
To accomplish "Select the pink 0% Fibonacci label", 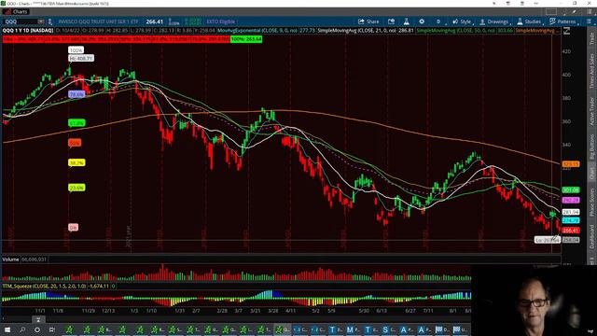I will point(73,228).
